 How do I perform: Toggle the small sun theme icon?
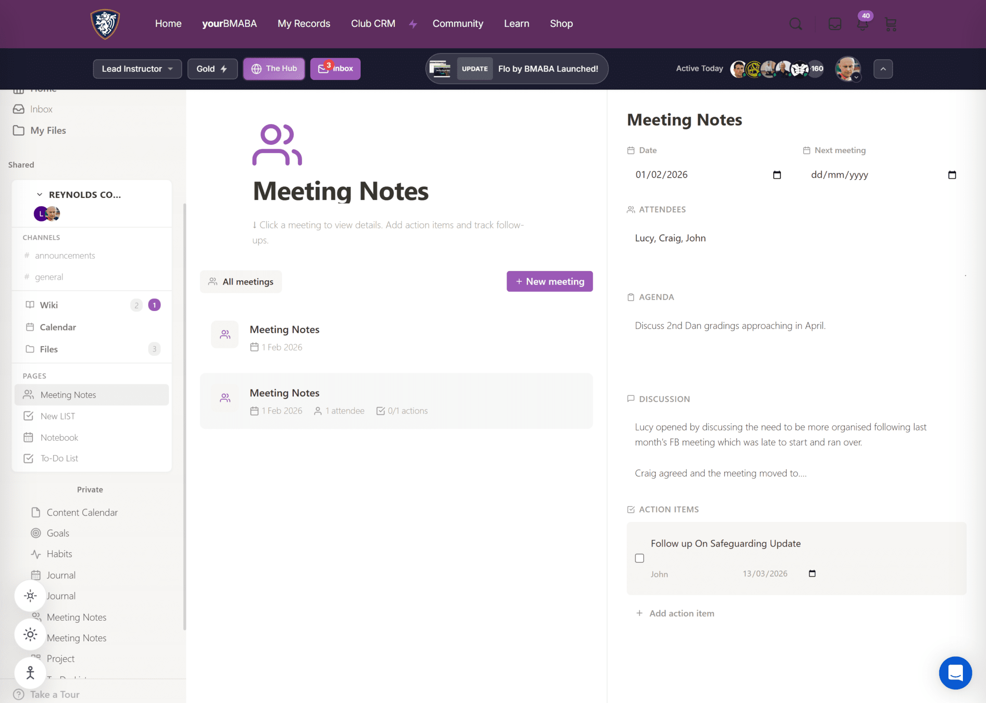[x=30, y=596]
